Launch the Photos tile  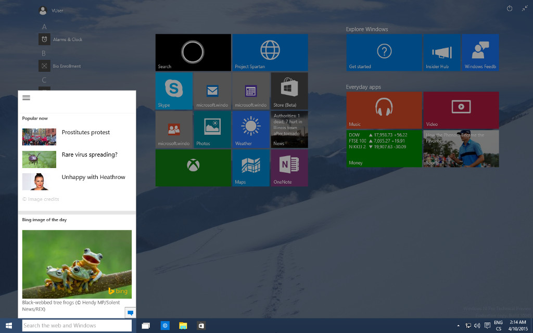click(212, 130)
